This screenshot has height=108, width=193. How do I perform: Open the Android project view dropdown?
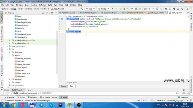(x=11, y=13)
